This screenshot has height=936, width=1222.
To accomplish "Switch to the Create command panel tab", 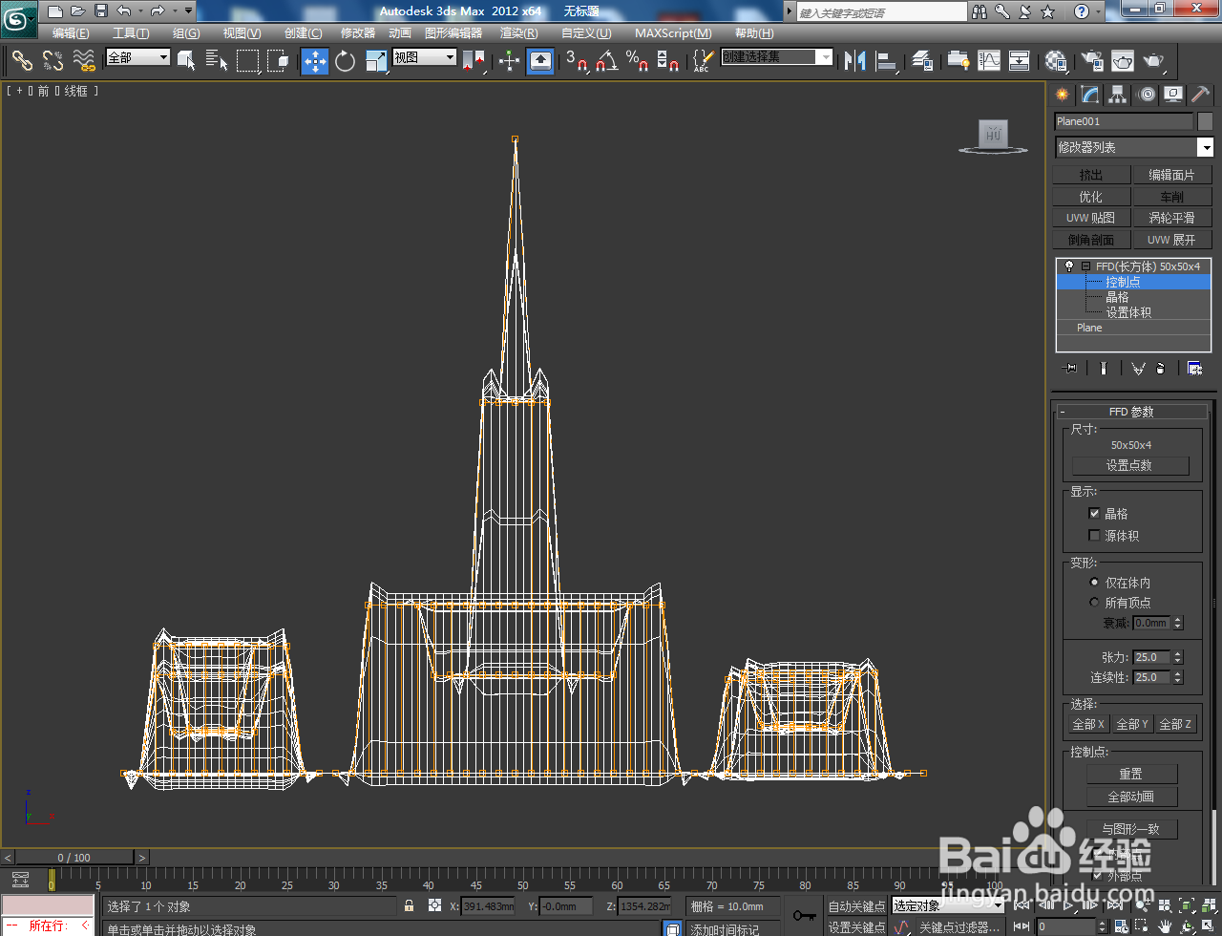I will click(x=1063, y=95).
